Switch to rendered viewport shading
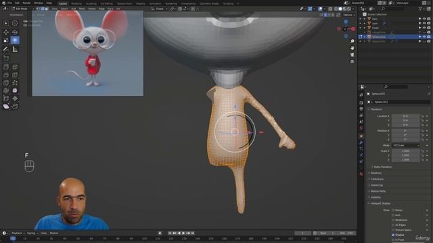Screen dimensions: 433x243 tap(349, 9)
